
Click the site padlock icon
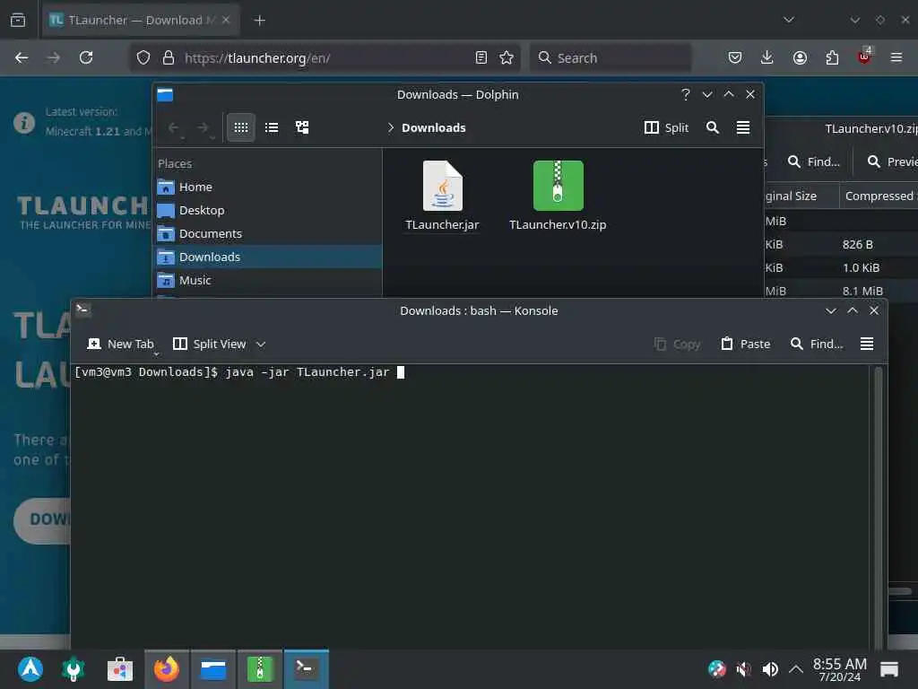[x=169, y=57]
